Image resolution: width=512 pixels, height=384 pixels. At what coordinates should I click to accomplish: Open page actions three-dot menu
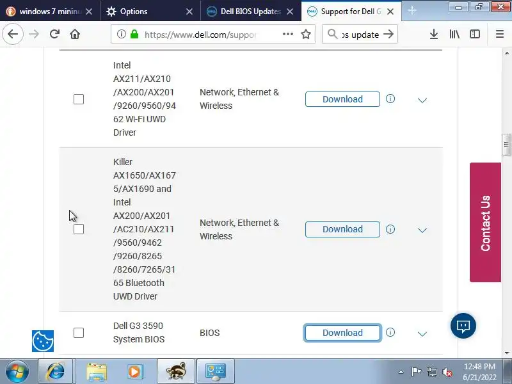pyautogui.click(x=287, y=34)
